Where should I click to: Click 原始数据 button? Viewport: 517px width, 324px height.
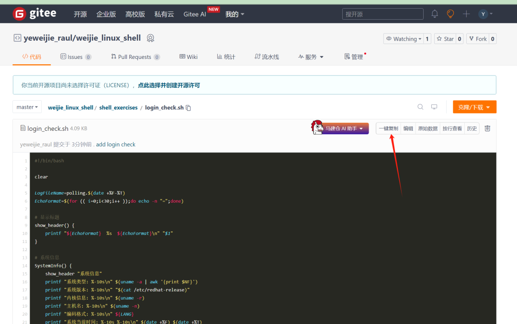tap(427, 128)
